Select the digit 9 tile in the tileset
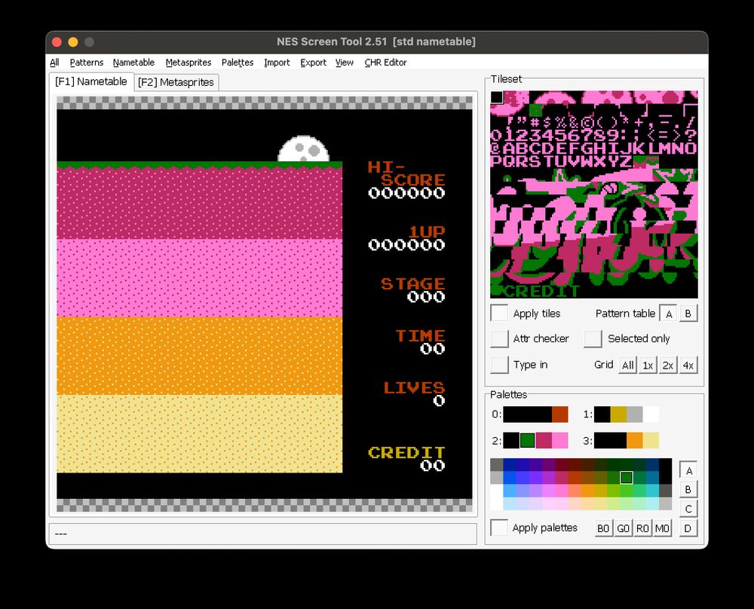This screenshot has height=609, width=754. click(x=614, y=136)
